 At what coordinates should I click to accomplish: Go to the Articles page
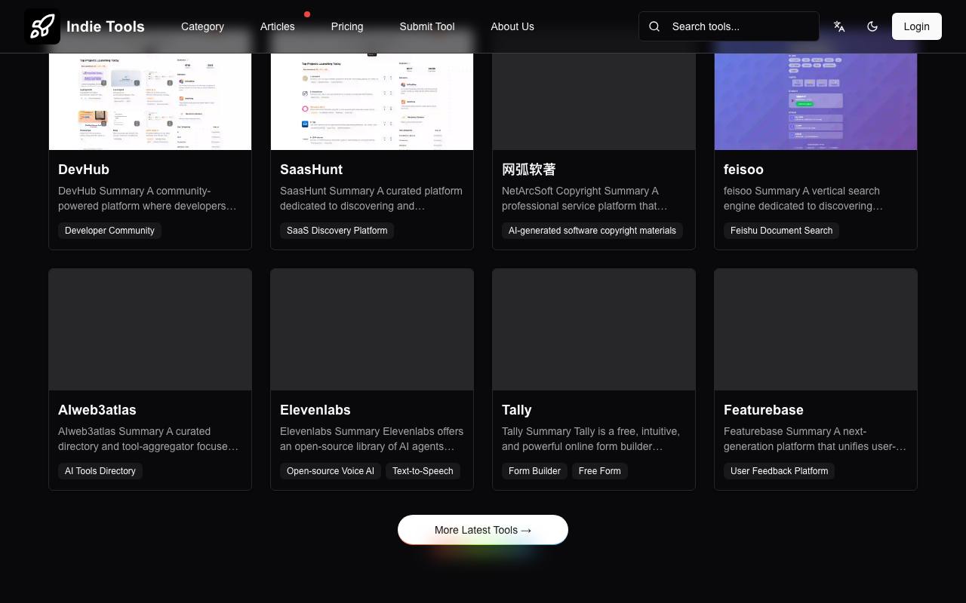tap(278, 26)
